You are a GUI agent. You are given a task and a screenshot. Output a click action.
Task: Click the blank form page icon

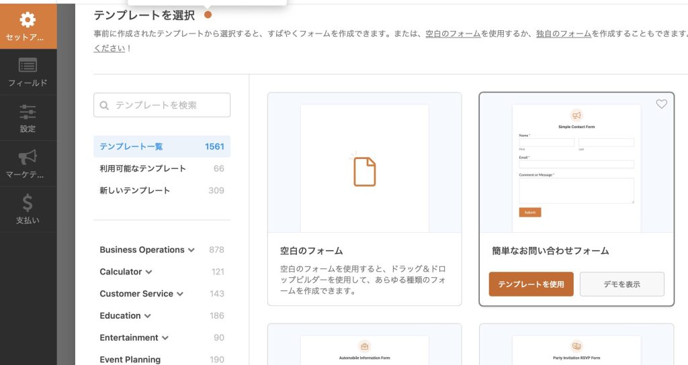point(364,170)
